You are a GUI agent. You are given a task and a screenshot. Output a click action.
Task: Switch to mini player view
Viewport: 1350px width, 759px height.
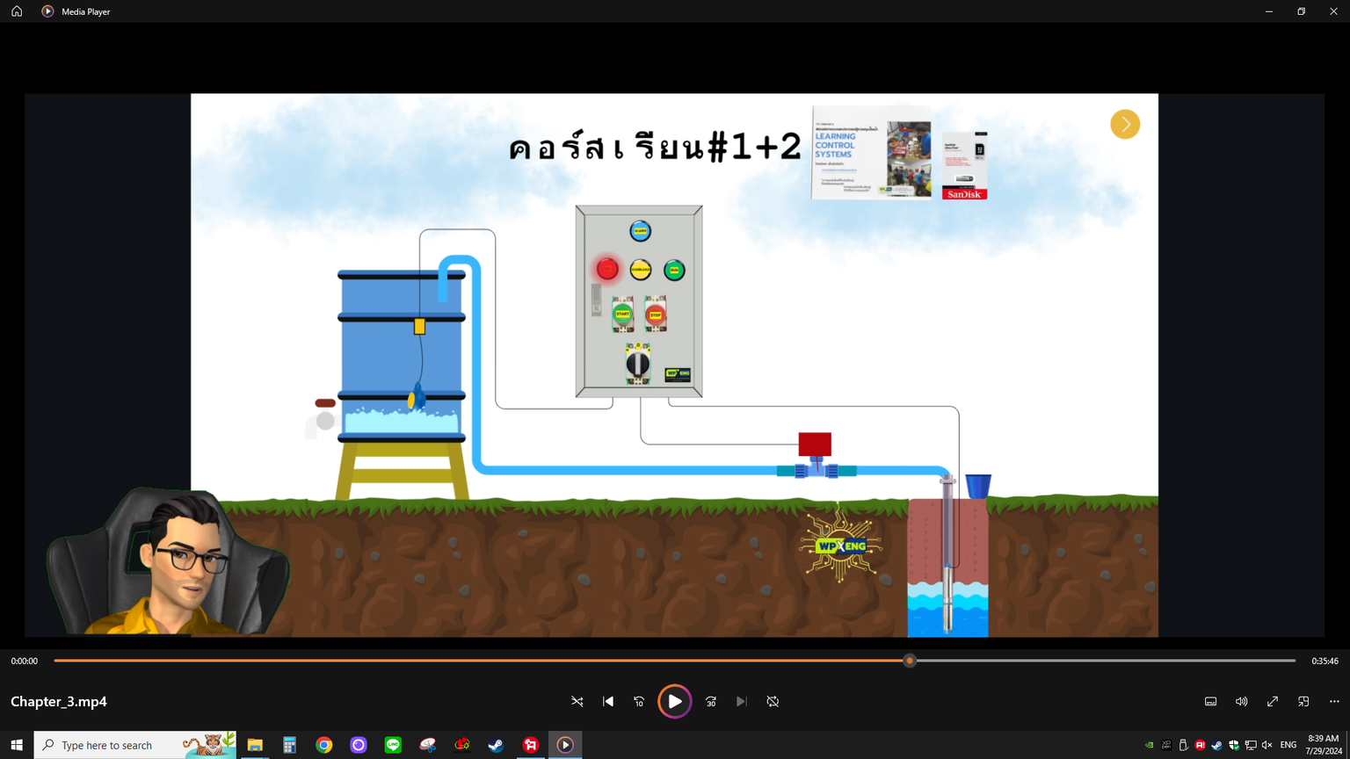[x=1303, y=701]
